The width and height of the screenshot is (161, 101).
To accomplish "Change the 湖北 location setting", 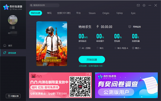I will (100, 48).
